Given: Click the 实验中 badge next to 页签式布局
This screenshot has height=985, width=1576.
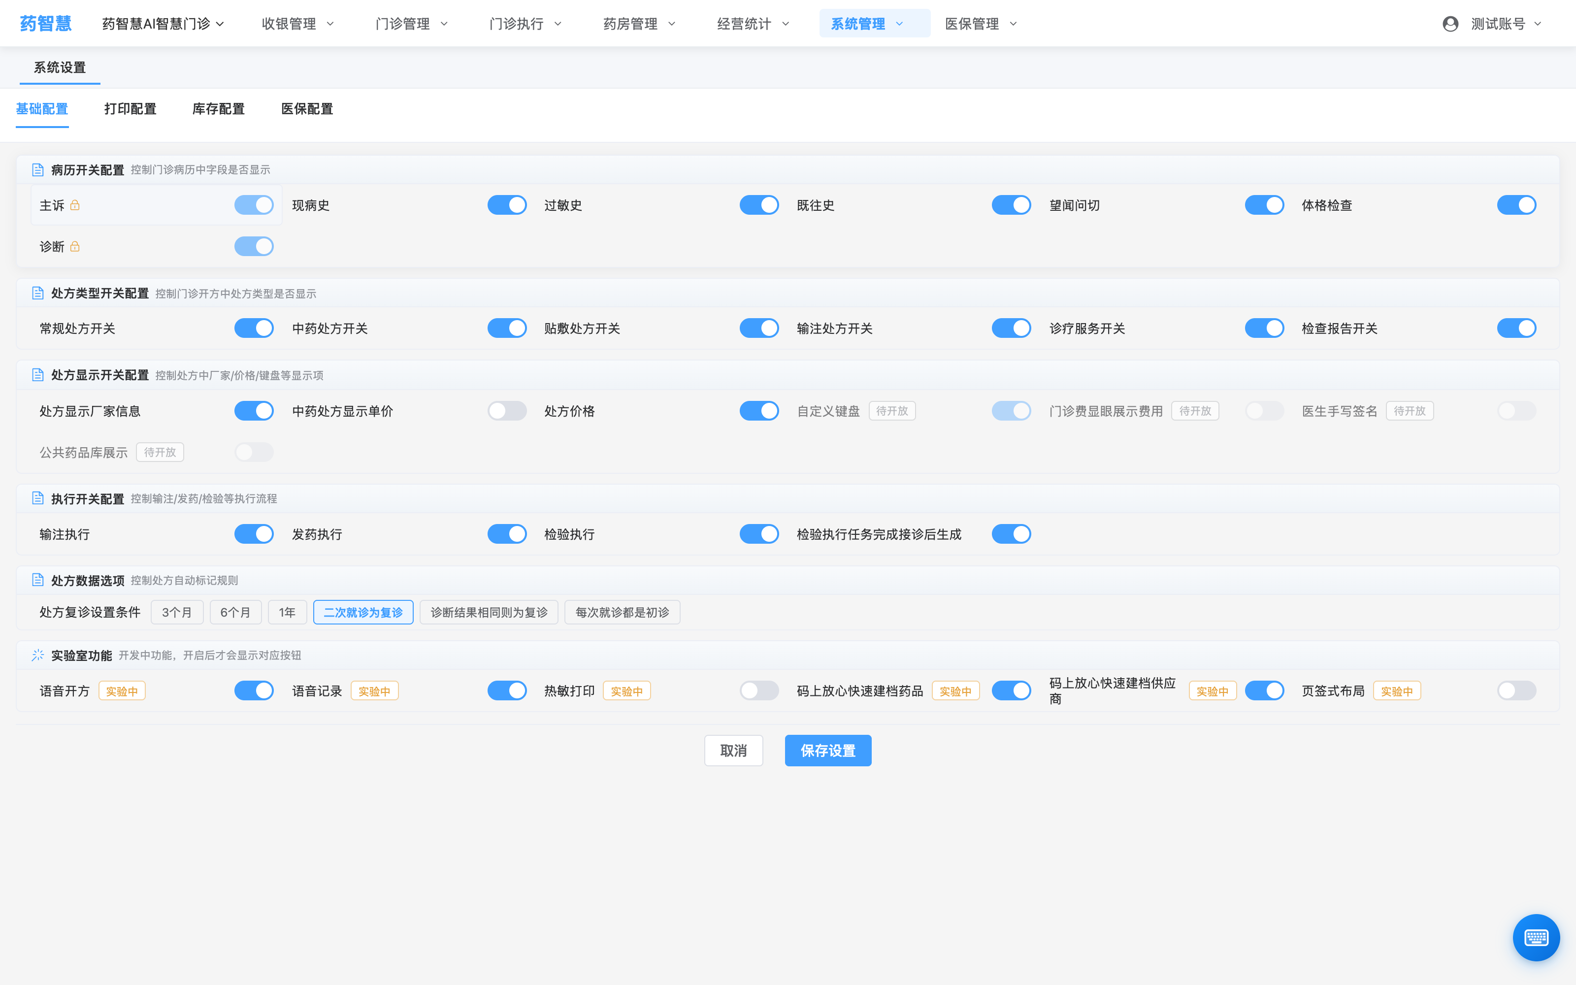Looking at the screenshot, I should tap(1397, 690).
